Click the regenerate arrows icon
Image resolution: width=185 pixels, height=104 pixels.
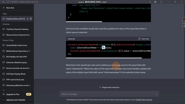(100, 87)
